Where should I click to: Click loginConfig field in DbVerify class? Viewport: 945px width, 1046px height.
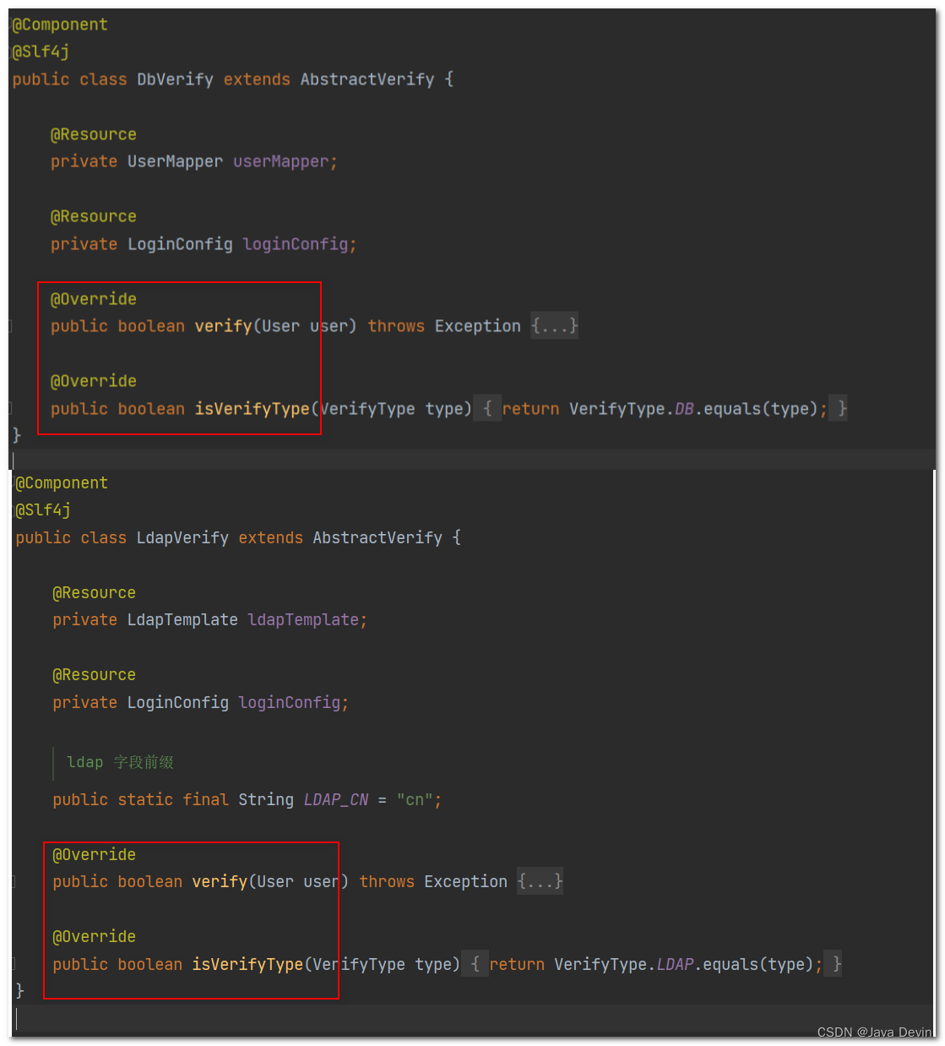click(x=296, y=244)
